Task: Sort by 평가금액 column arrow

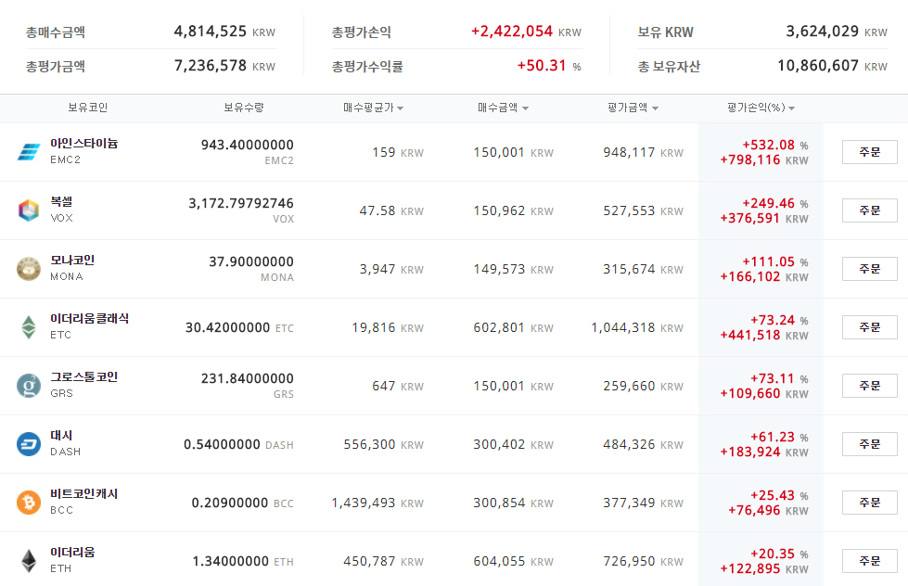Action: tap(656, 108)
